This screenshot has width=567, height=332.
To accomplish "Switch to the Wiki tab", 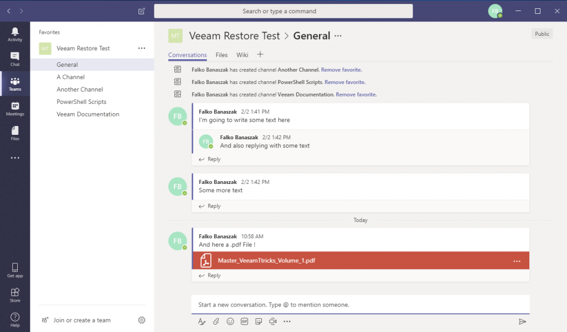I will point(243,55).
